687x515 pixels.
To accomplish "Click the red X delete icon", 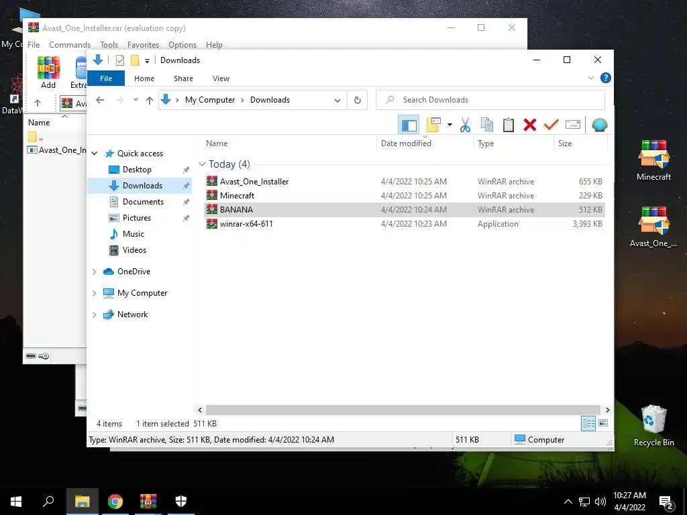I will 530,125.
